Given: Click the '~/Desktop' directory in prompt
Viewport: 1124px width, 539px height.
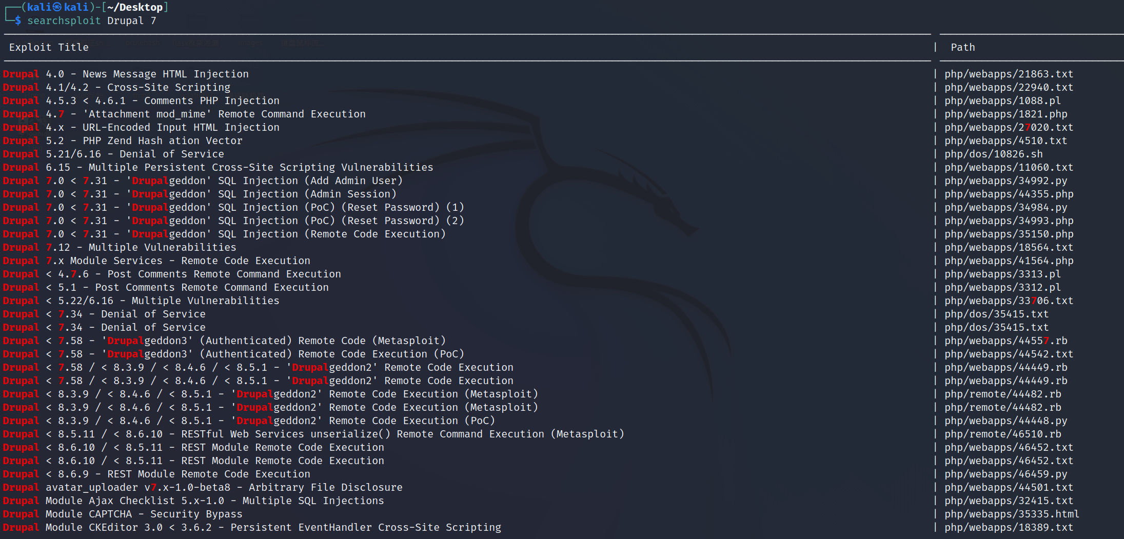Looking at the screenshot, I should (x=135, y=7).
